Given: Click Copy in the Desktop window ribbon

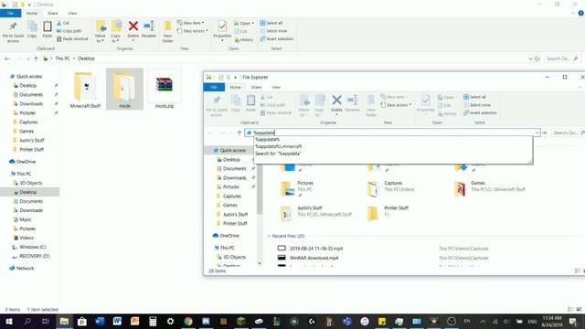Looking at the screenshot, I should [x=32, y=29].
